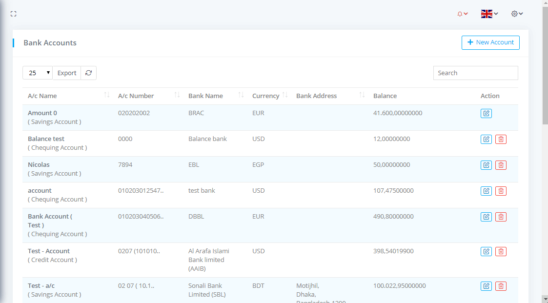Delete the DBBL bank account row

(501, 217)
